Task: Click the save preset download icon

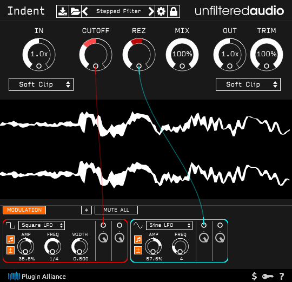Action: [63, 11]
